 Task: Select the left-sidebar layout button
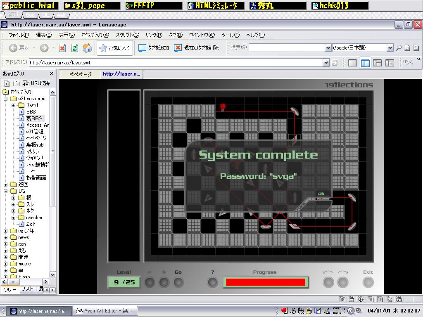click(x=365, y=63)
